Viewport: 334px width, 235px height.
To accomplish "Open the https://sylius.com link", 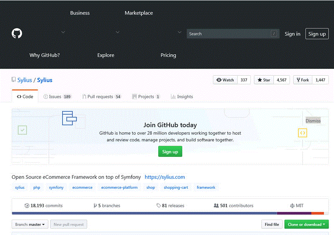I will coord(164,177).
